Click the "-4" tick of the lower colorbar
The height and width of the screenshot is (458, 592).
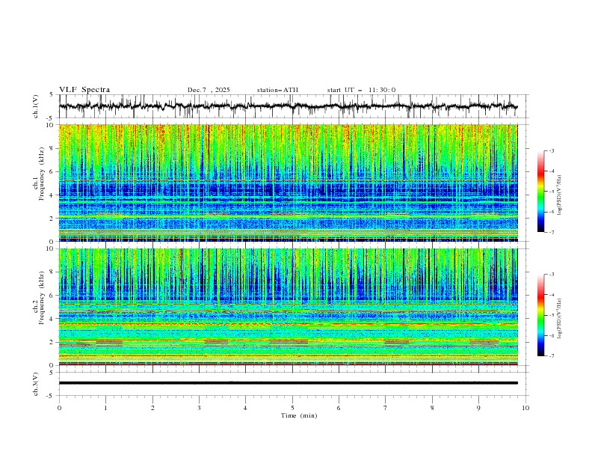551,295
